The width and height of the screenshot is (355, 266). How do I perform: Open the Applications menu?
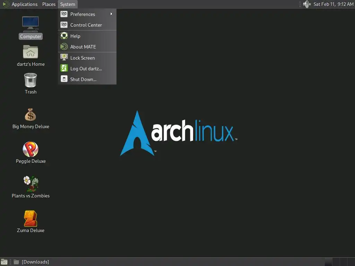[x=25, y=4]
